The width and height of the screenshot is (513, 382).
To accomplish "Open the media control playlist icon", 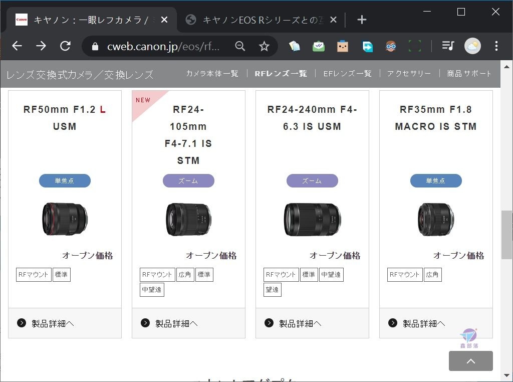I will click(x=448, y=46).
